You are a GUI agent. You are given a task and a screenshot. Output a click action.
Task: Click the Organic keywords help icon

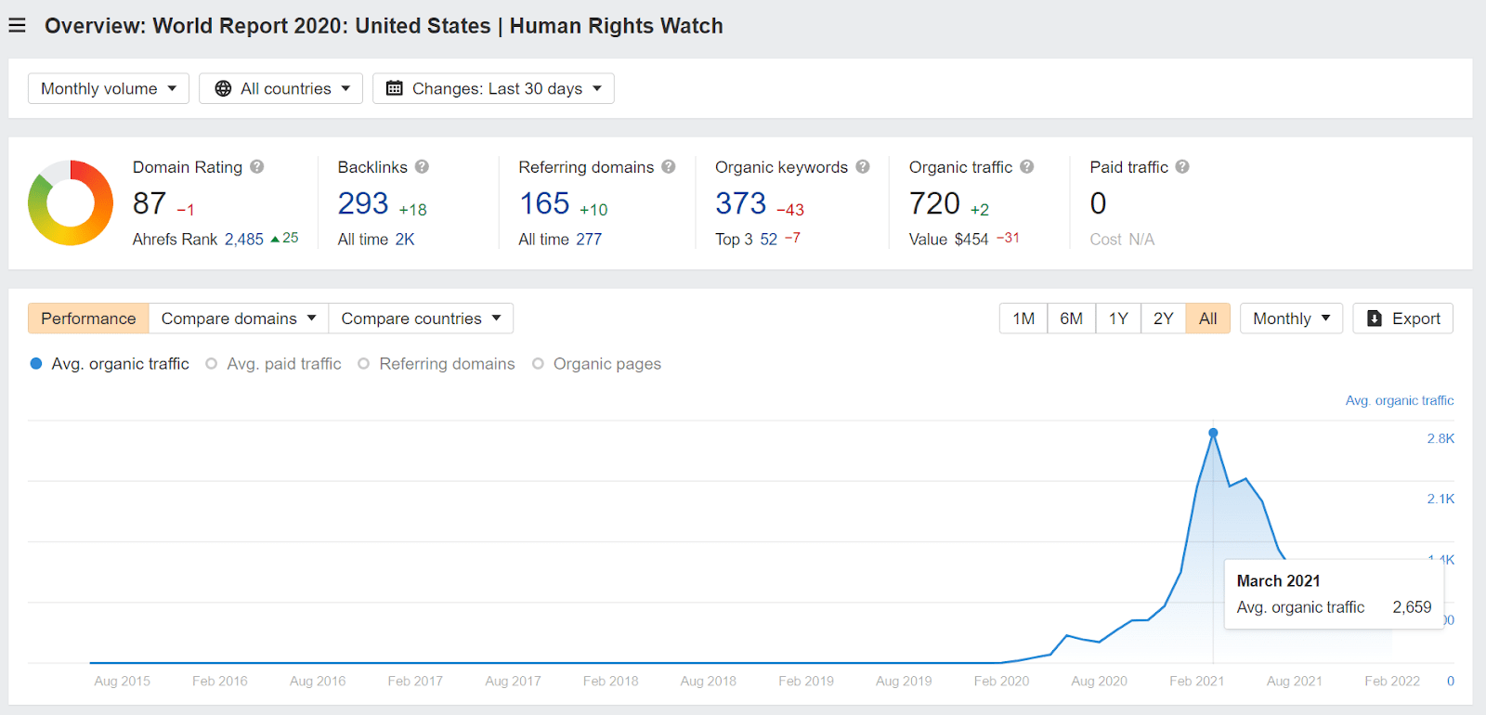point(862,167)
